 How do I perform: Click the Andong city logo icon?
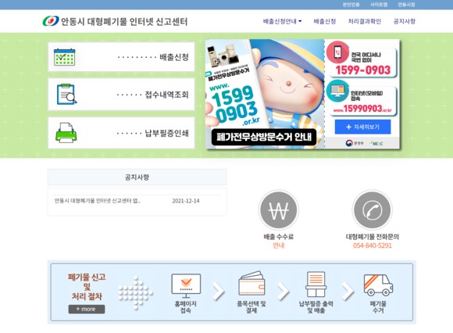click(51, 21)
